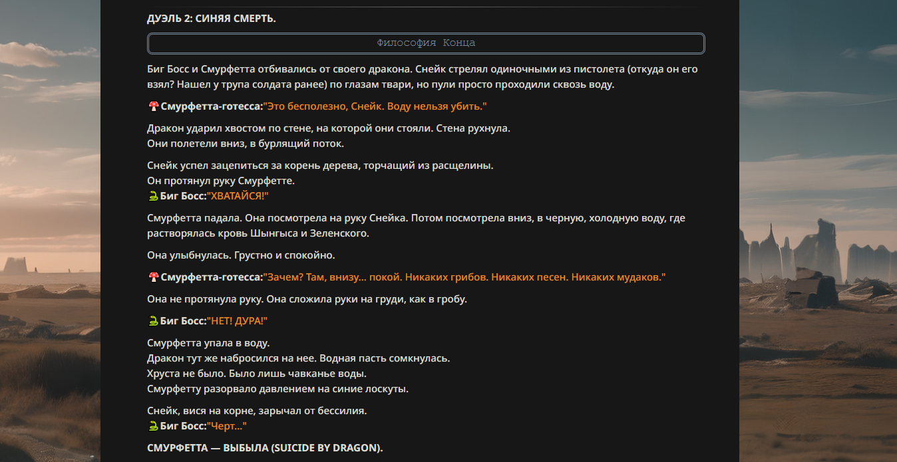
Task: Click the orange quote "Черт..."
Action: click(x=227, y=426)
